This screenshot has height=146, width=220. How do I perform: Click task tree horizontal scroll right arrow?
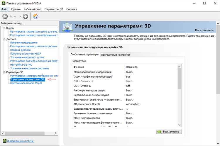tap(56, 133)
